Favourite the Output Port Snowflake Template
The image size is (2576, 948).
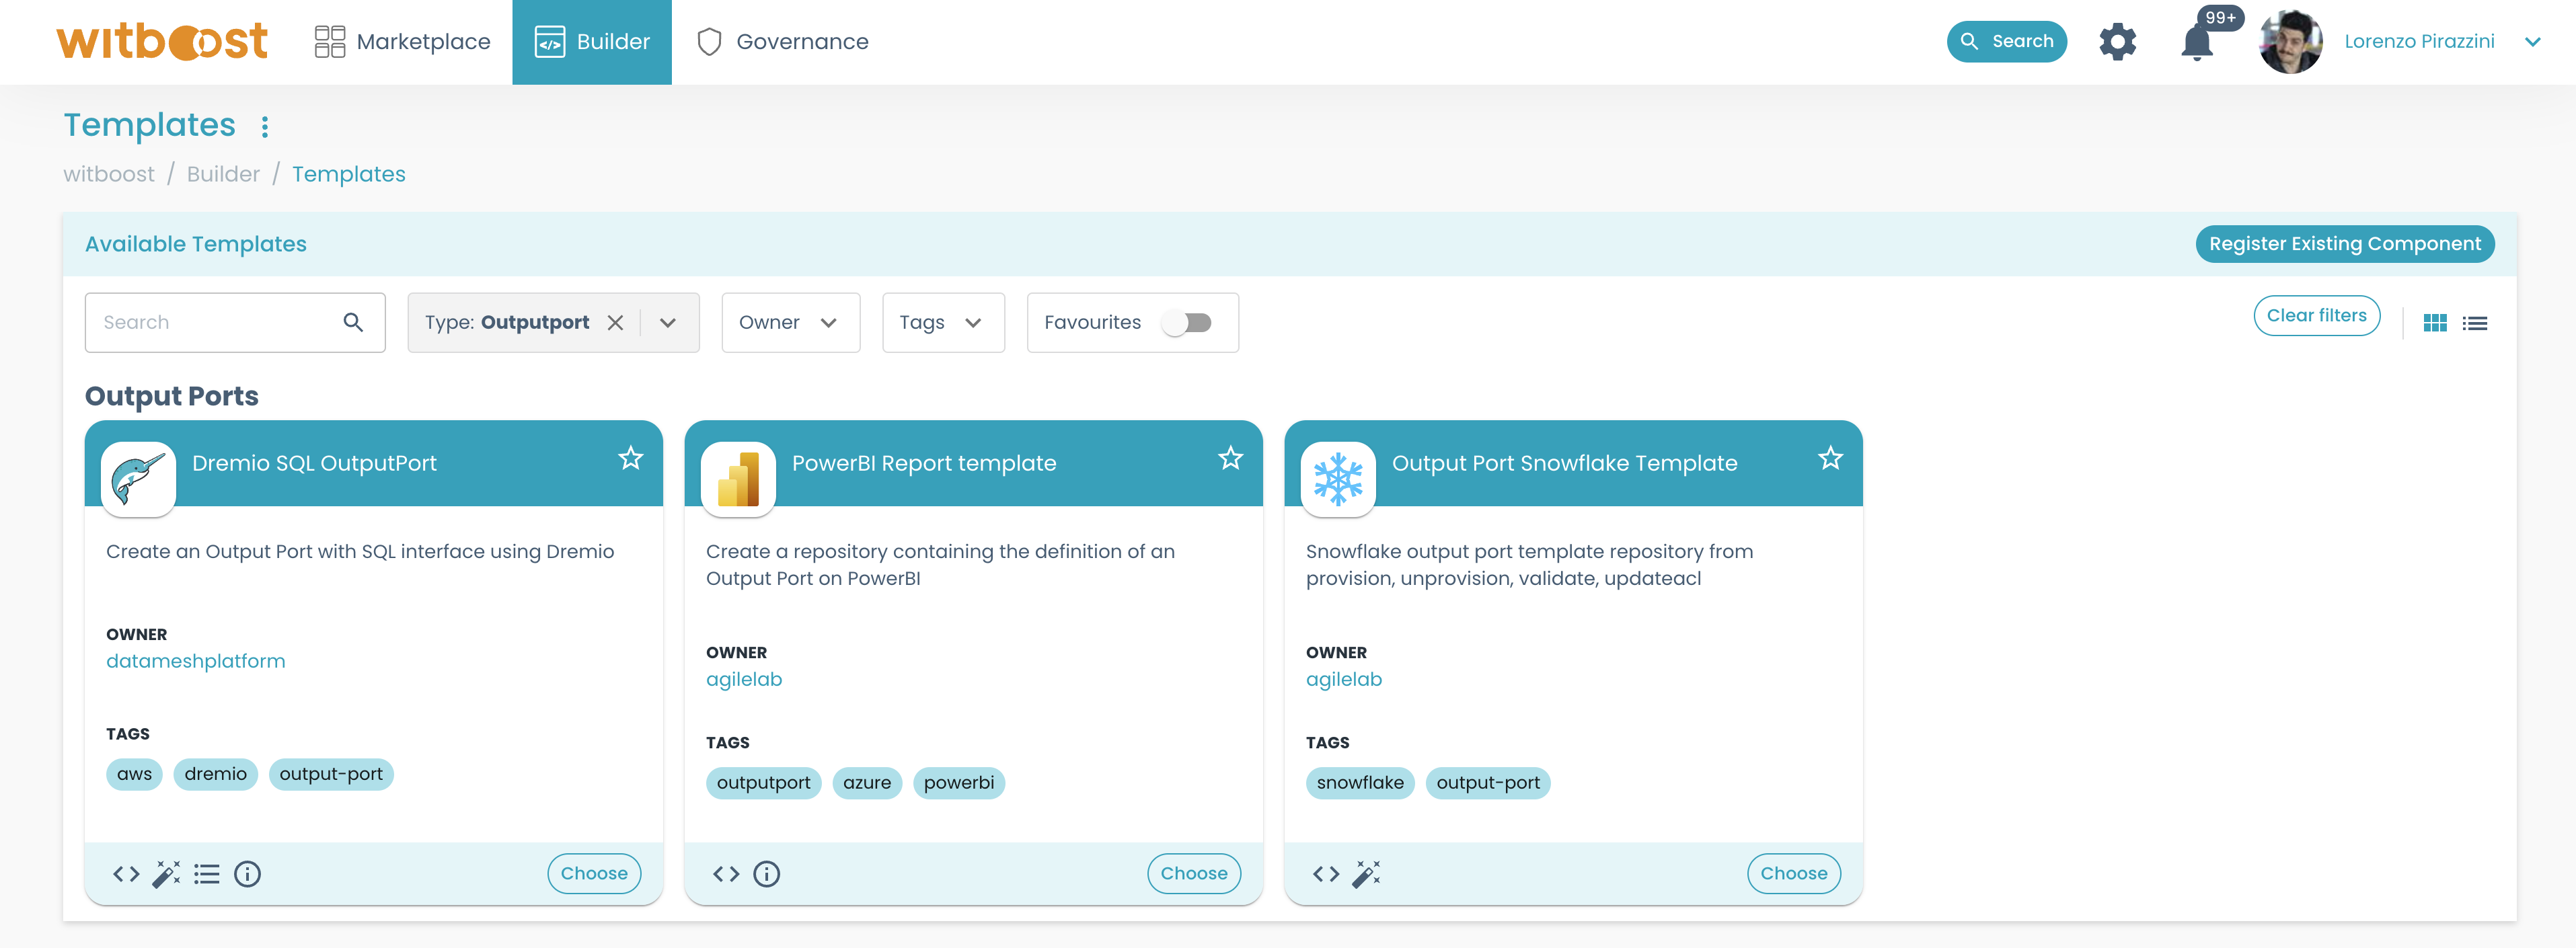point(1830,458)
